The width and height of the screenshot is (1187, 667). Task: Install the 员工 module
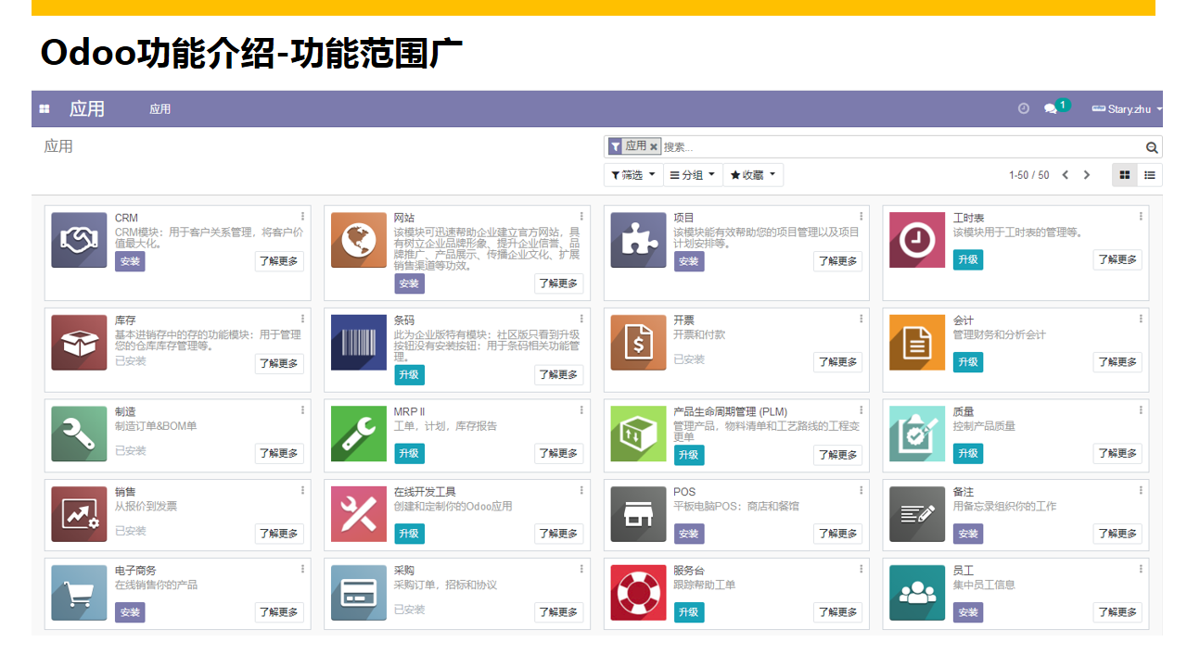(x=968, y=612)
